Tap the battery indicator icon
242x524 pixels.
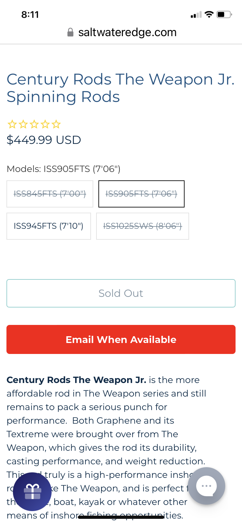225,15
